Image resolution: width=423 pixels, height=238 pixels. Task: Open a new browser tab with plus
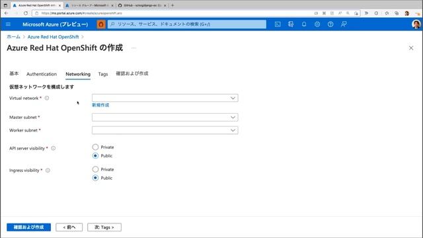173,5
